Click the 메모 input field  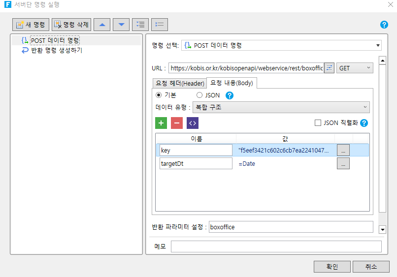276,246
